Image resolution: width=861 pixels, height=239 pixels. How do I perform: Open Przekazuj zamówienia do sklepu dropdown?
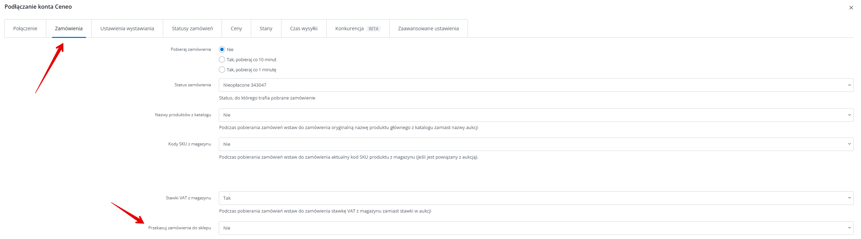pos(536,228)
